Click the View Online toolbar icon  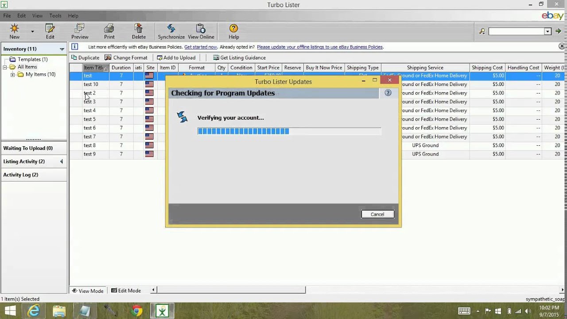(x=201, y=31)
